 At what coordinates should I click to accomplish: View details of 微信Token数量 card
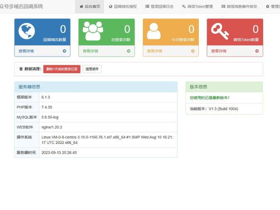click(219, 51)
